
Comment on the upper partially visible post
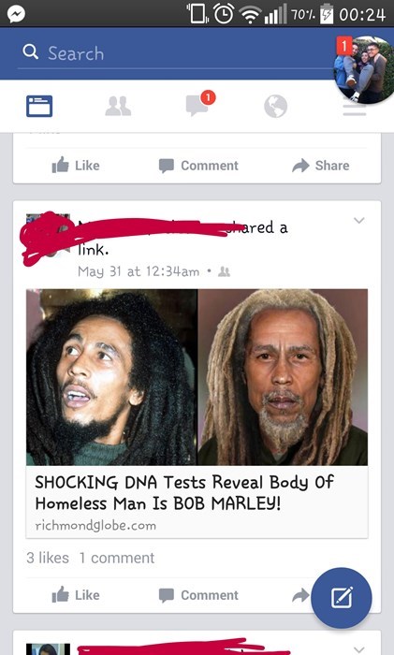pyautogui.click(x=198, y=166)
